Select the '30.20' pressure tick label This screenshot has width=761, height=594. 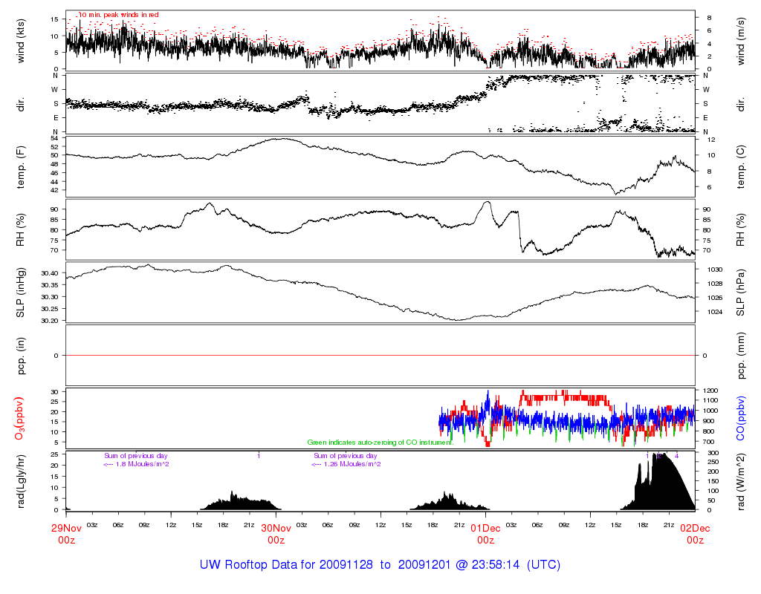point(50,321)
